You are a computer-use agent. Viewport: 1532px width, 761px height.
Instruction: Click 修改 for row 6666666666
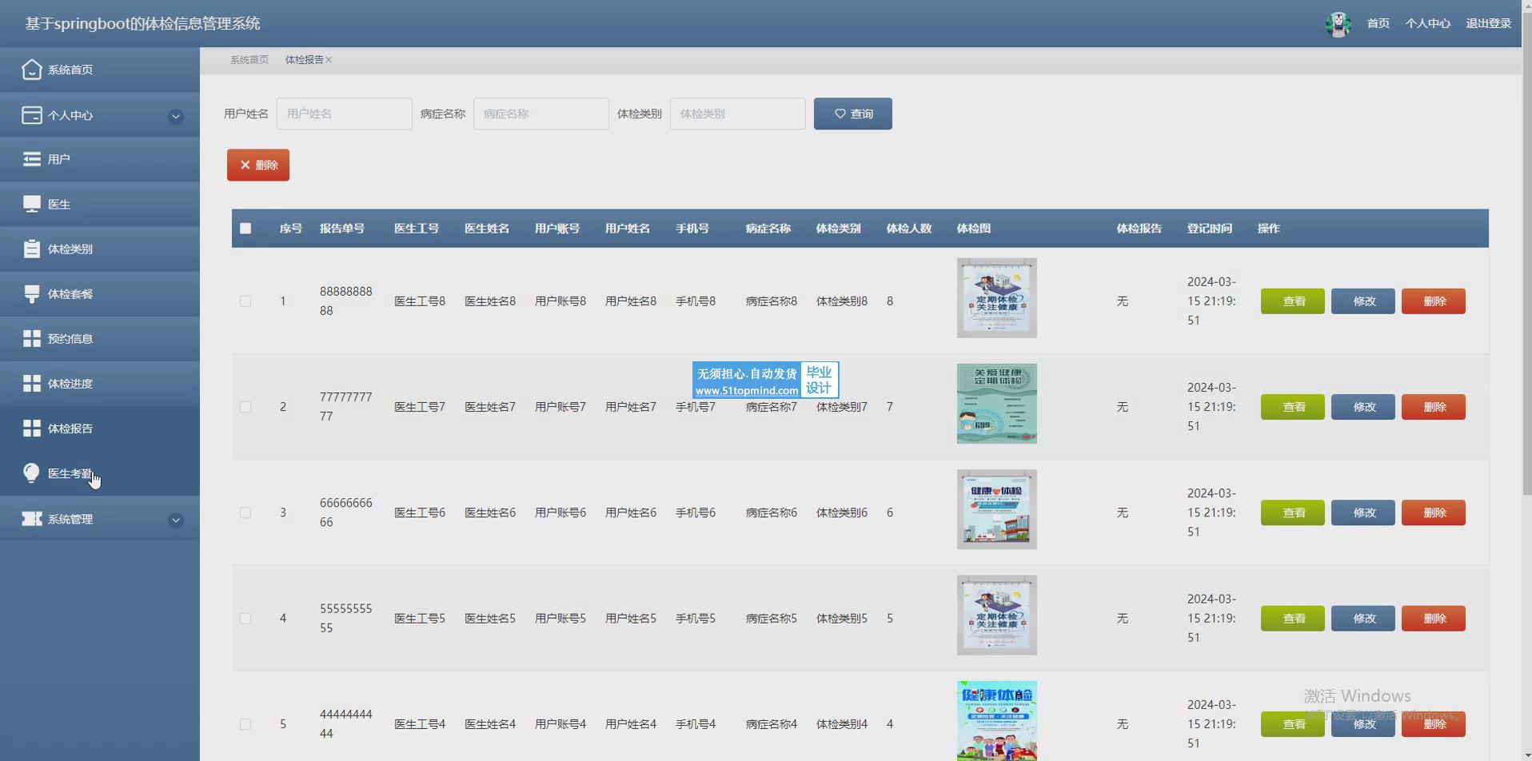pos(1363,512)
